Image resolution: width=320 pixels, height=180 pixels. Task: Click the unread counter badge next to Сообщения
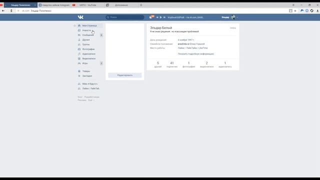coord(101,35)
